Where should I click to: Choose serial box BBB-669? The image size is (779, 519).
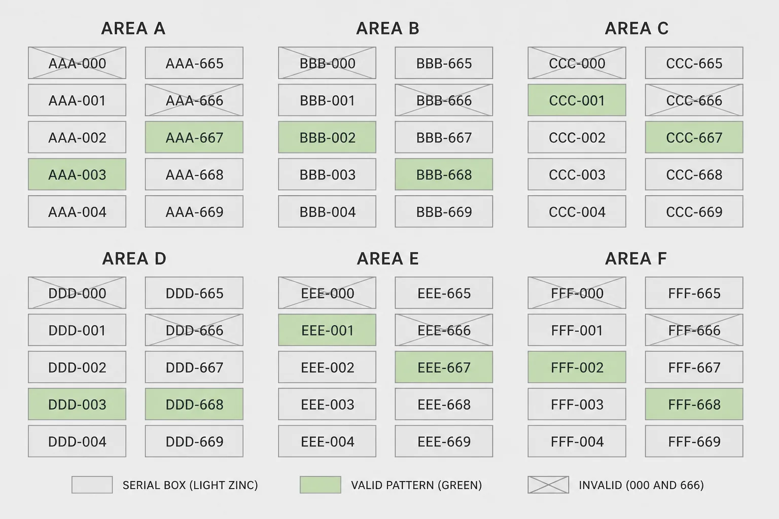coord(444,211)
